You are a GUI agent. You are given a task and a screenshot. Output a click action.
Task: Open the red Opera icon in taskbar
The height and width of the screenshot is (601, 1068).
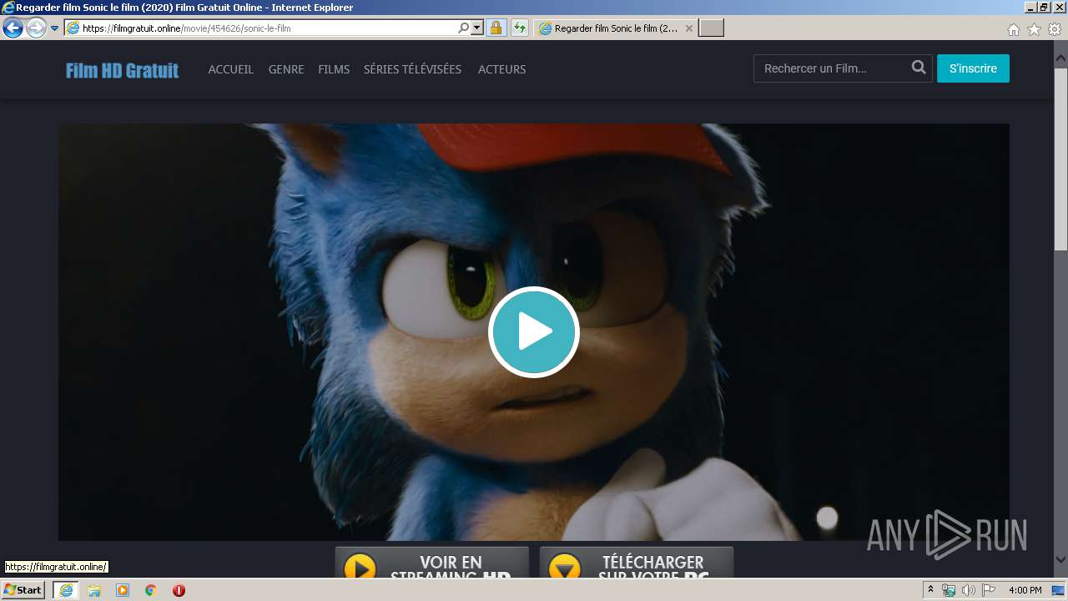pos(179,590)
